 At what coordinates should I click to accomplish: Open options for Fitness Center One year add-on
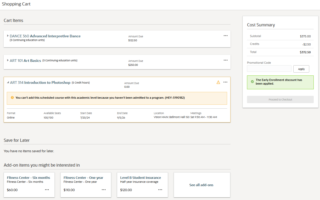[104, 190]
